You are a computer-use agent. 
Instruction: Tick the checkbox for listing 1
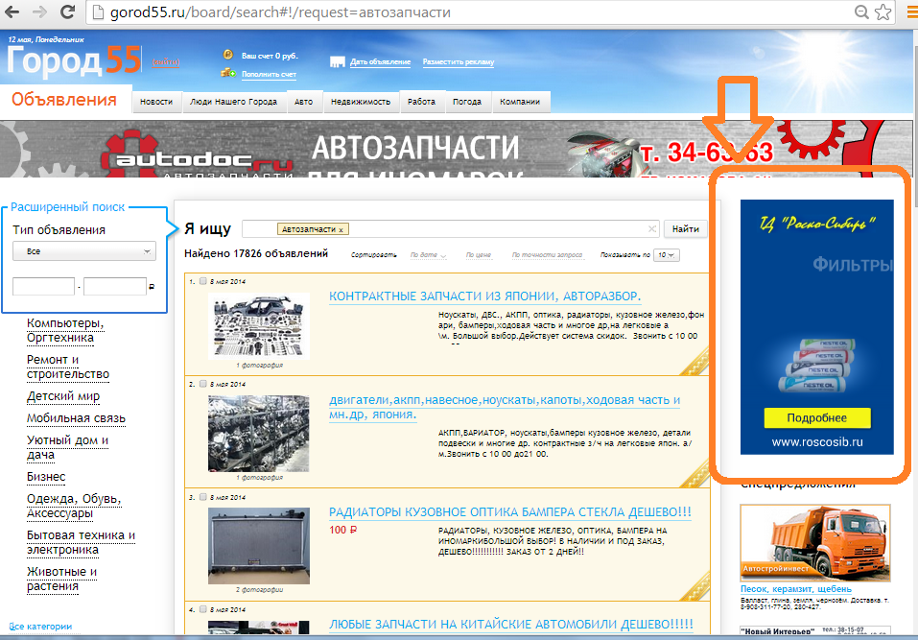tap(203, 281)
